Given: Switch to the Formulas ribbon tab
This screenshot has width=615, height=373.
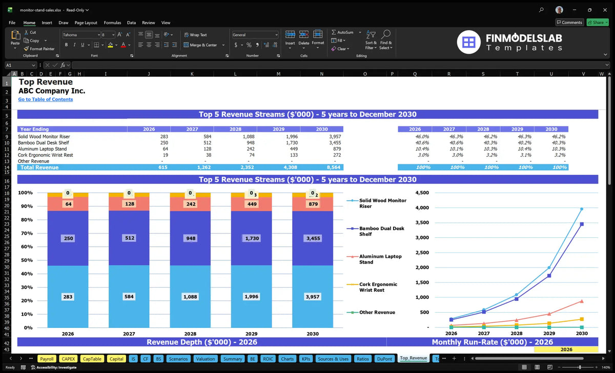Looking at the screenshot, I should [x=112, y=23].
